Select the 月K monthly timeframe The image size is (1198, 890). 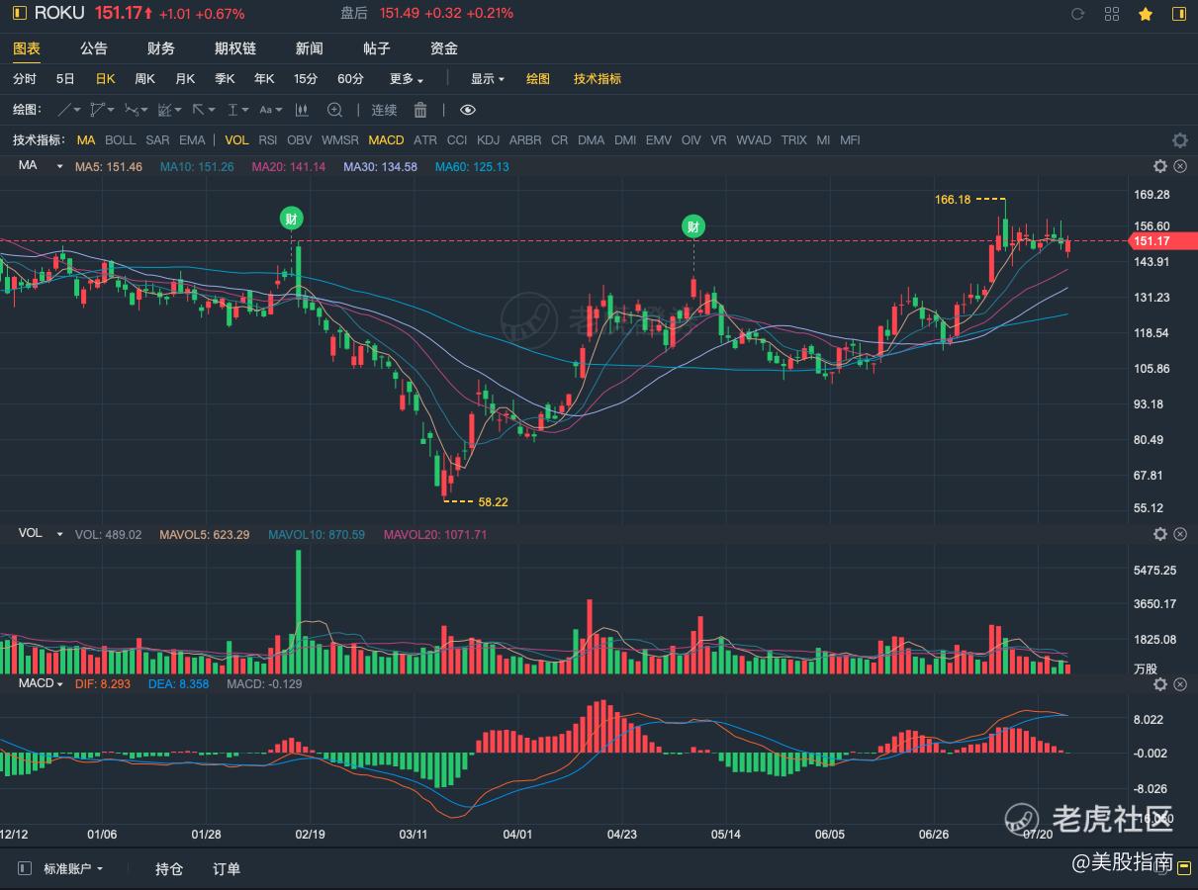click(185, 79)
